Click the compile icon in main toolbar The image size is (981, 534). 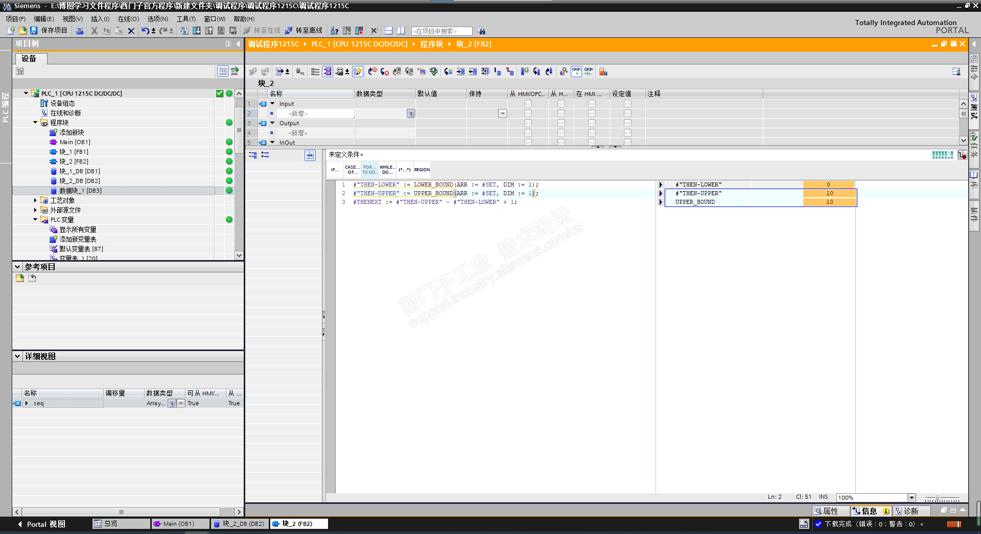click(184, 31)
